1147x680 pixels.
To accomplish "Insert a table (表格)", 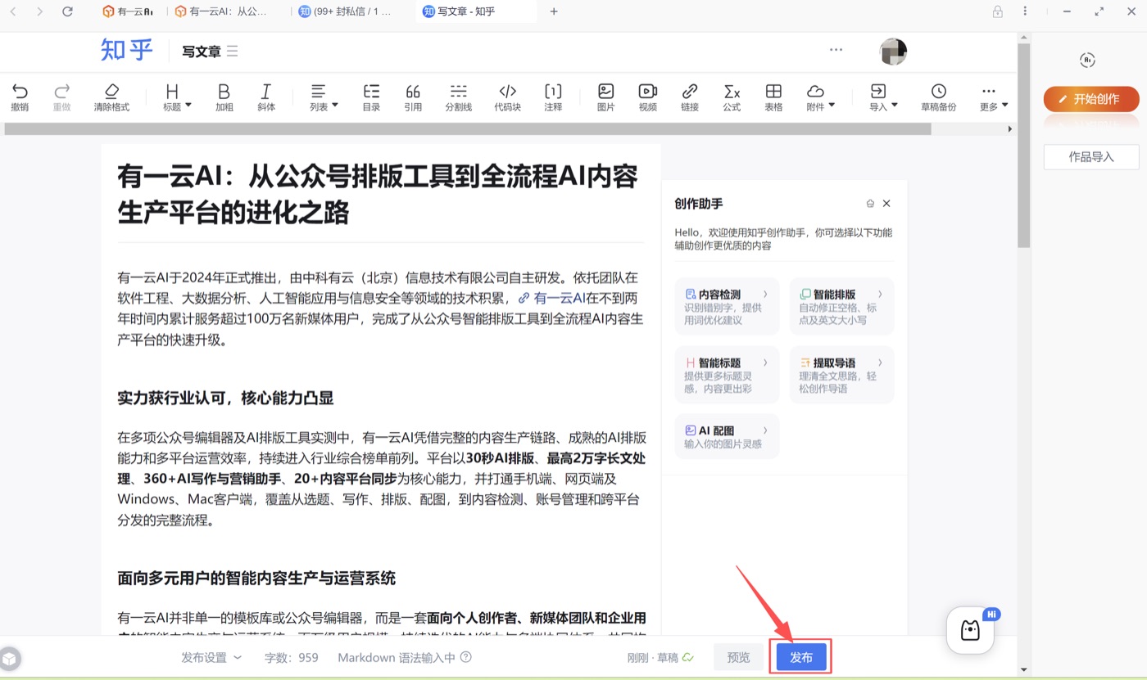I will 773,97.
